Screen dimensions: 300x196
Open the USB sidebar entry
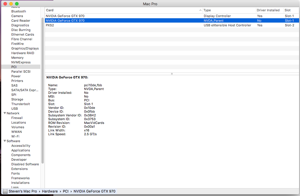tap(14, 109)
